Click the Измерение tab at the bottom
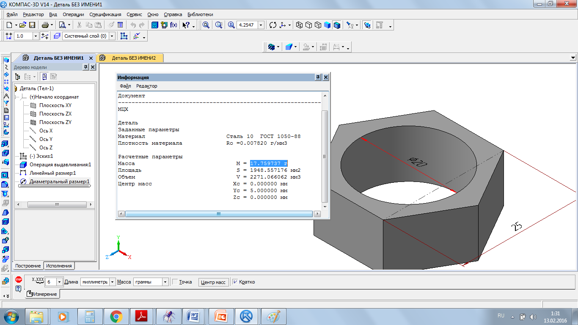578x325 pixels. (x=43, y=294)
